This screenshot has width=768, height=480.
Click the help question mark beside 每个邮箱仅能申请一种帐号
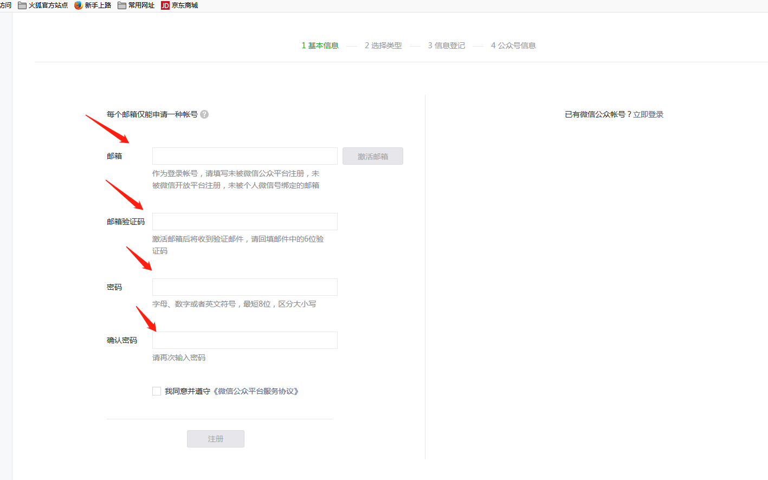(x=204, y=114)
